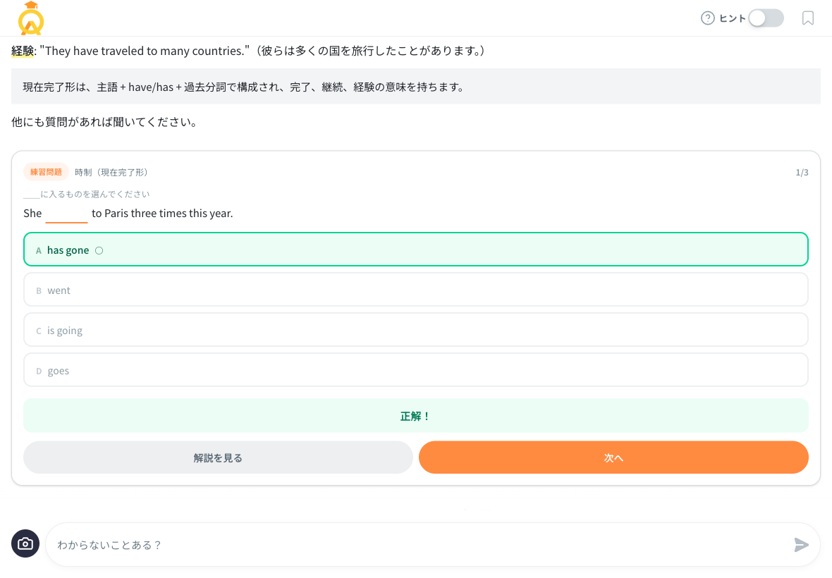Open the question-mark help icon beside ヒント
Image resolution: width=832 pixels, height=578 pixels.
tap(707, 18)
